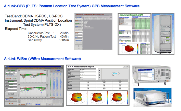Click the TIS button in bottom bar

49,104
